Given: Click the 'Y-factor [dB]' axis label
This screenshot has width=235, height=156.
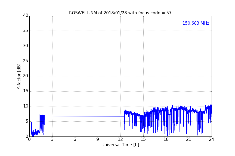Looking at the screenshot, I should tap(19, 77).
